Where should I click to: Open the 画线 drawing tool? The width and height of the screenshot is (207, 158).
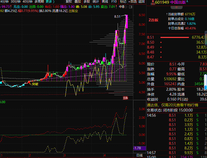point(105,2)
